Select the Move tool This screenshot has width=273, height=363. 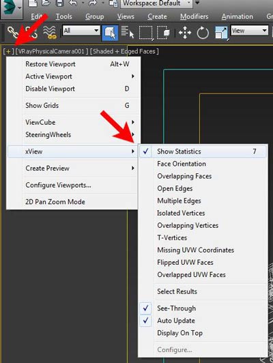(185, 33)
